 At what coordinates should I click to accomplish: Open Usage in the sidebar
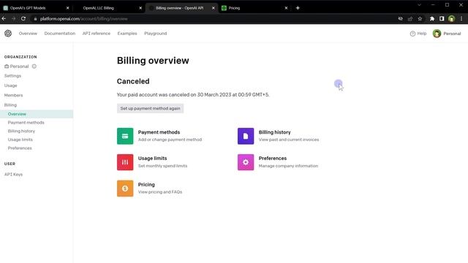[x=10, y=85]
